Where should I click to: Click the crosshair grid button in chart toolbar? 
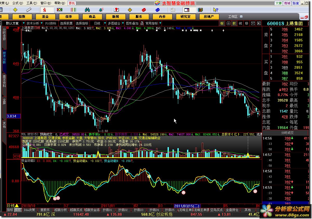point(228,23)
